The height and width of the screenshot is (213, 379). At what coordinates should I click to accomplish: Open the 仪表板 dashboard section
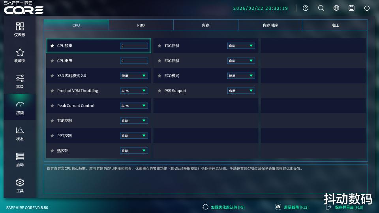tap(20, 29)
